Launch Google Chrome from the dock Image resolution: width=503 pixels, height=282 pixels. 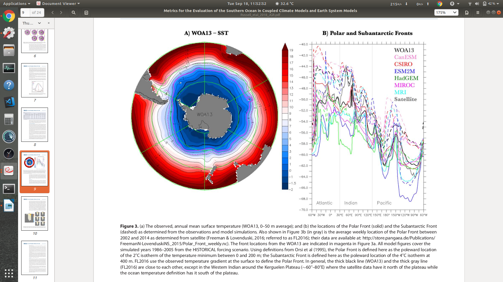tap(9, 16)
